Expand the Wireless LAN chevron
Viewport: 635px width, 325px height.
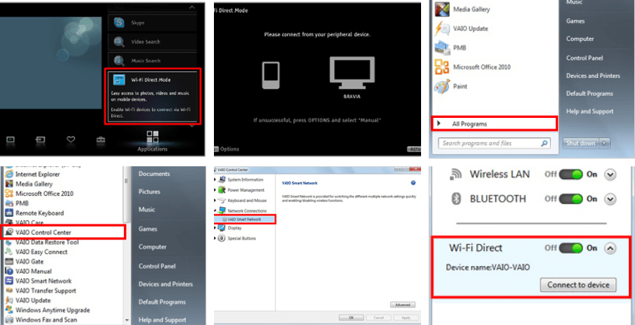tap(610, 175)
